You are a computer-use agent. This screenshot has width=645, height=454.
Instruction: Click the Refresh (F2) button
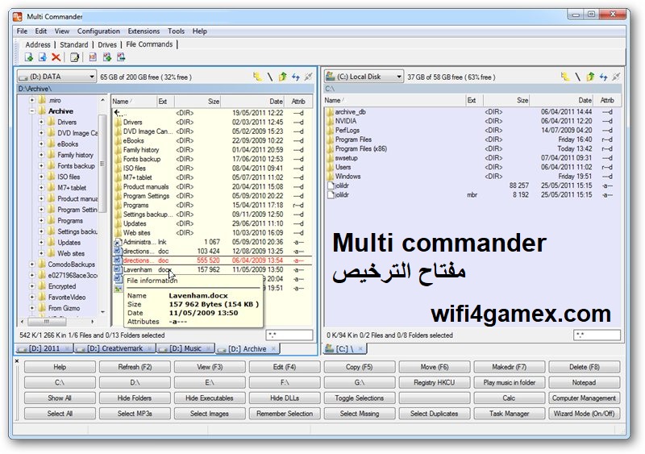[x=135, y=367]
